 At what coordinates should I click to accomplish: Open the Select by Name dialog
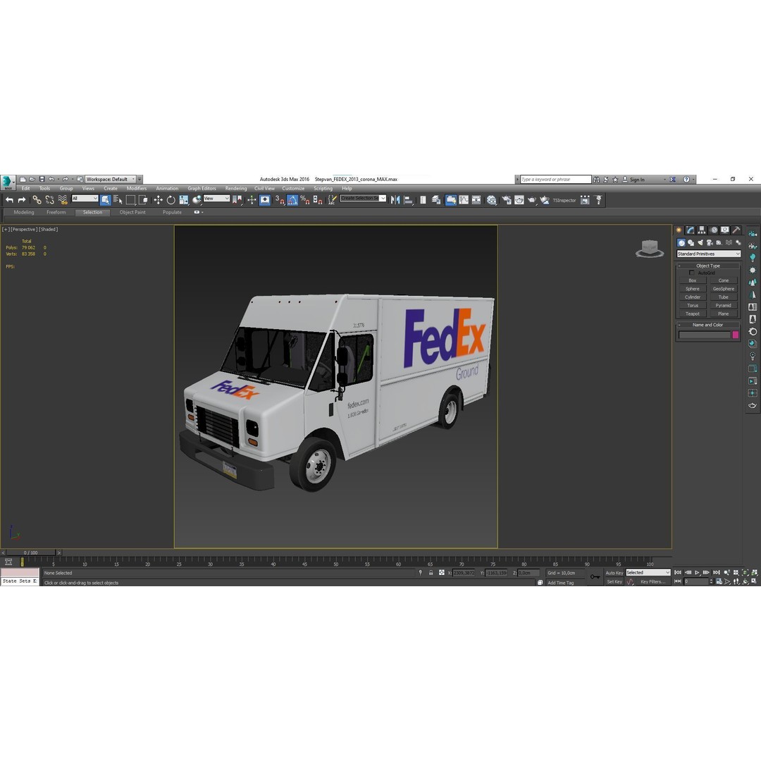tap(118, 200)
